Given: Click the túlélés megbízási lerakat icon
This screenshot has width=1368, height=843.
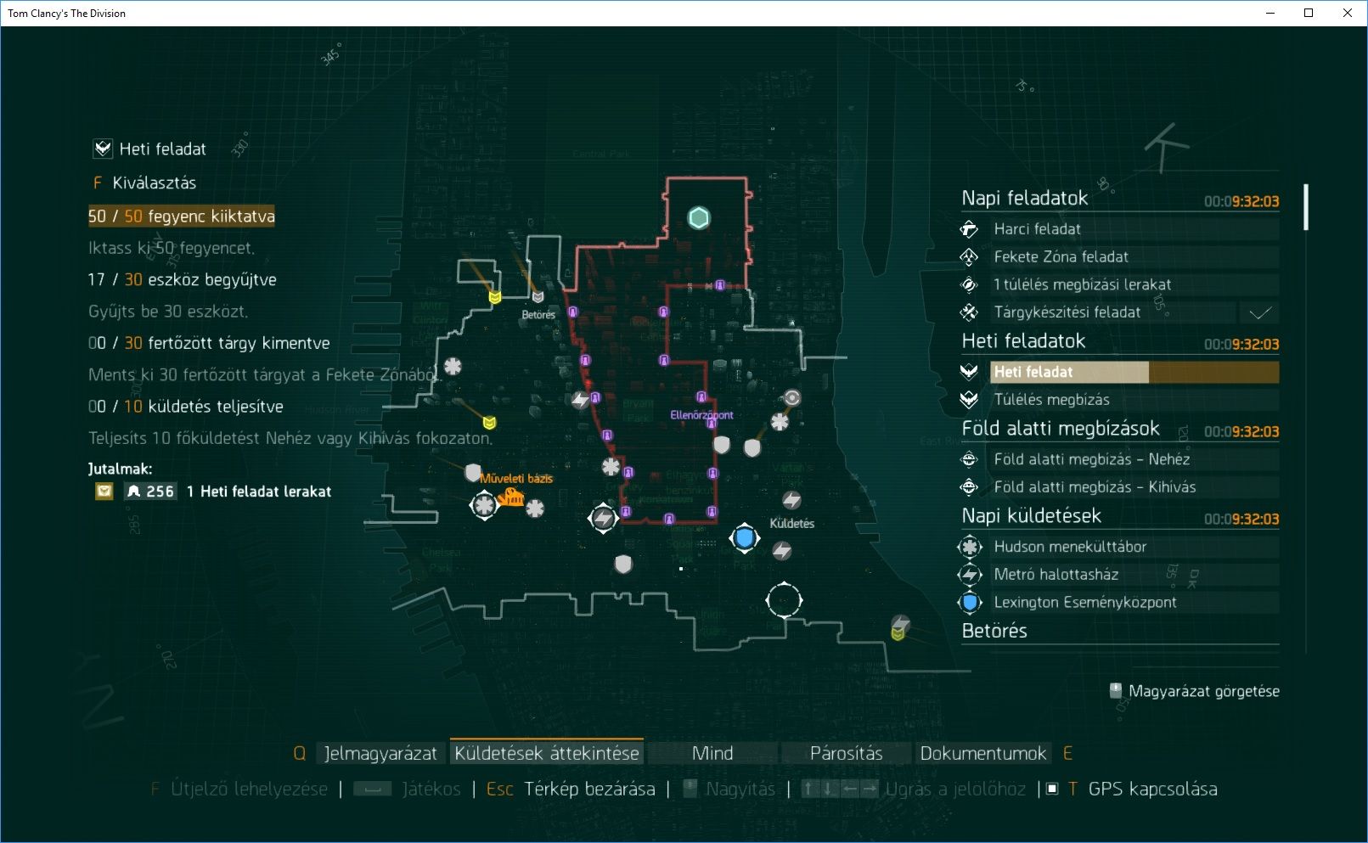Looking at the screenshot, I should pos(969,284).
